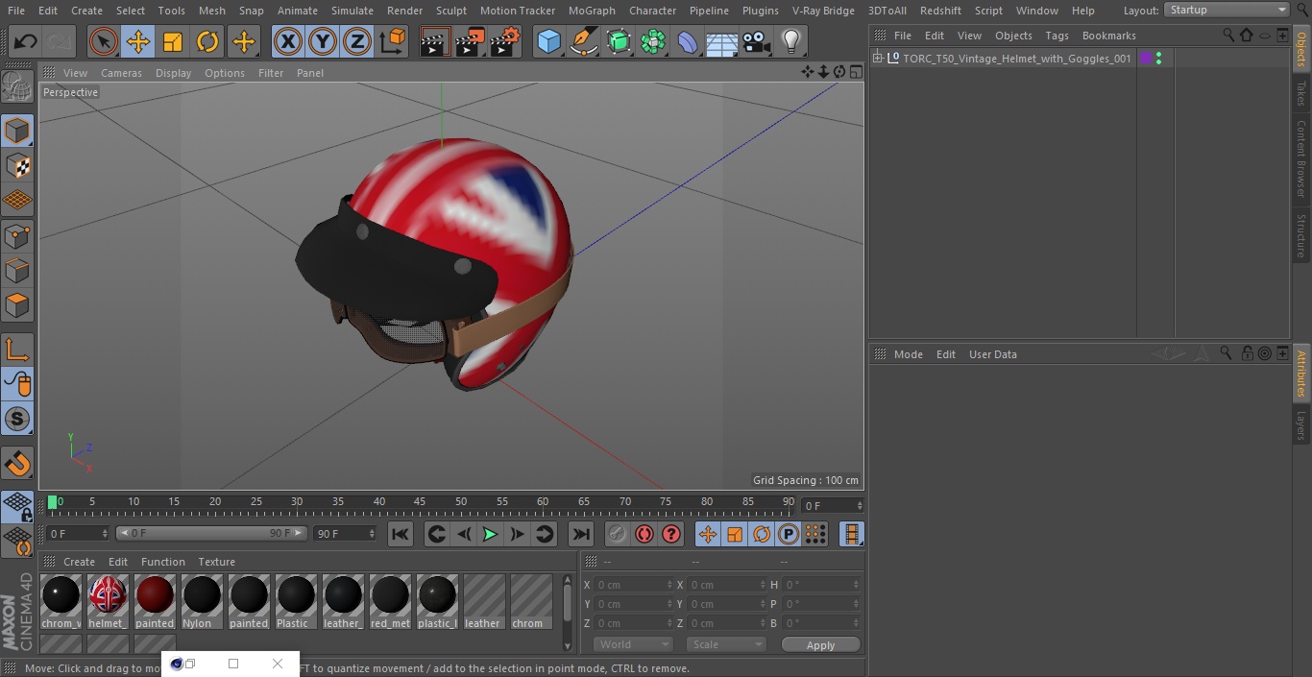The width and height of the screenshot is (1312, 677).
Task: Switch to Content Browser side tab
Action: [1301, 158]
